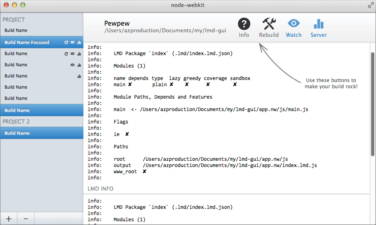This screenshot has width=376, height=225.
Task: Open the Info panel in toolbar
Action: (x=244, y=28)
